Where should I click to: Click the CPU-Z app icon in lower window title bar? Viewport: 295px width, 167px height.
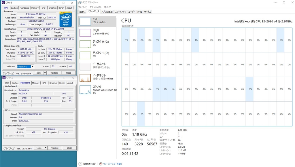(x=4, y=78)
